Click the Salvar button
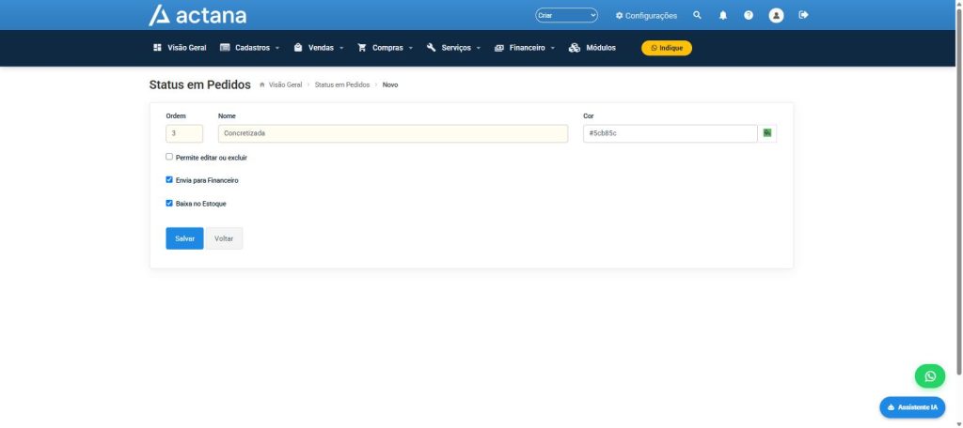Screen dimensions: 963x428 (x=184, y=238)
